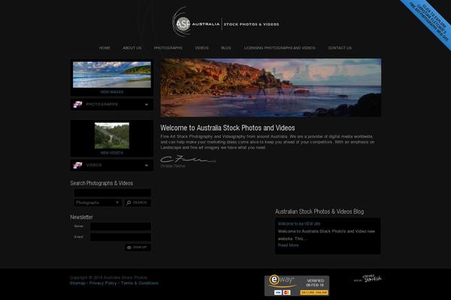Open the Privacy Policy footer link

(x=103, y=283)
